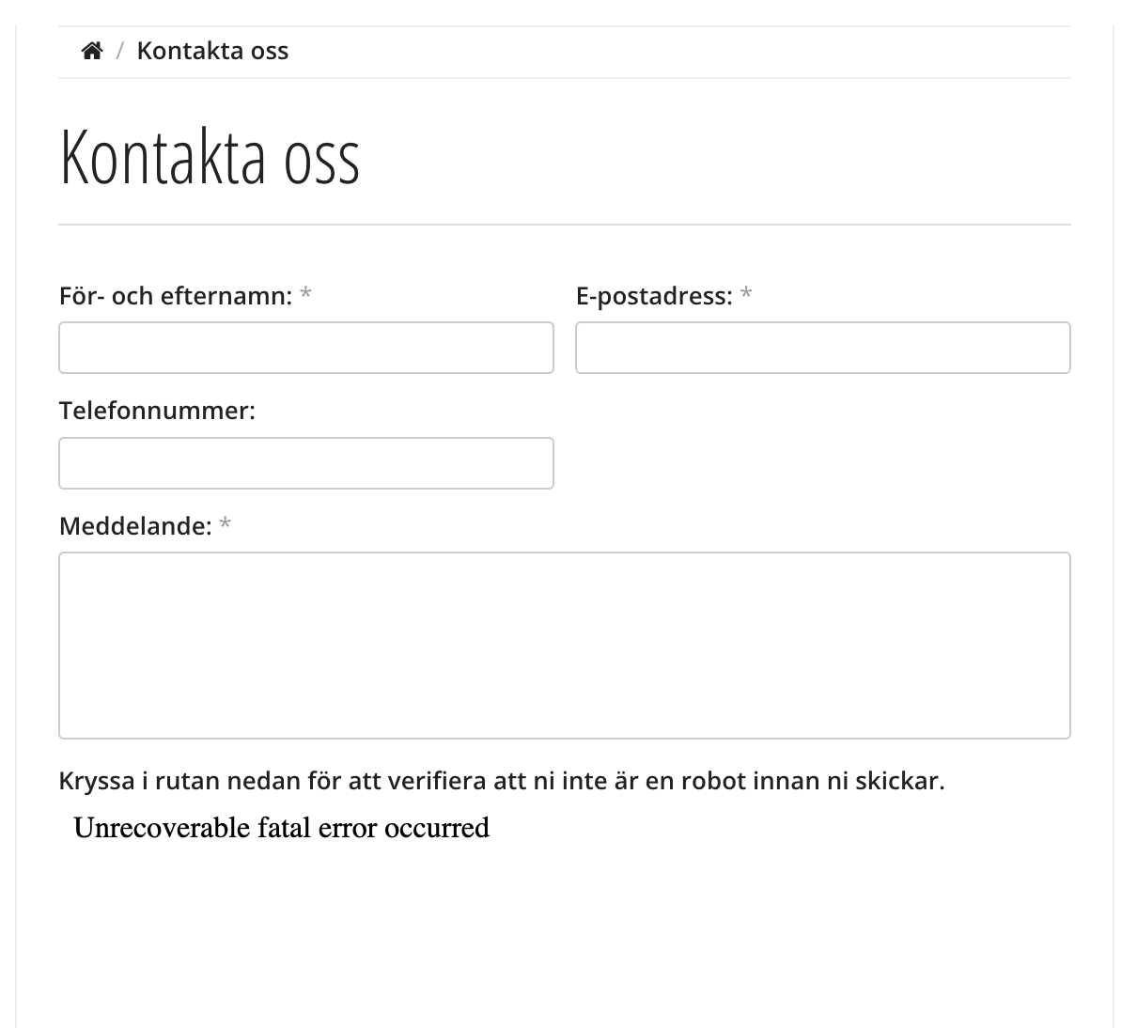Click the Kryssa i rutan instruction text
The image size is (1137, 1028).
tap(501, 781)
